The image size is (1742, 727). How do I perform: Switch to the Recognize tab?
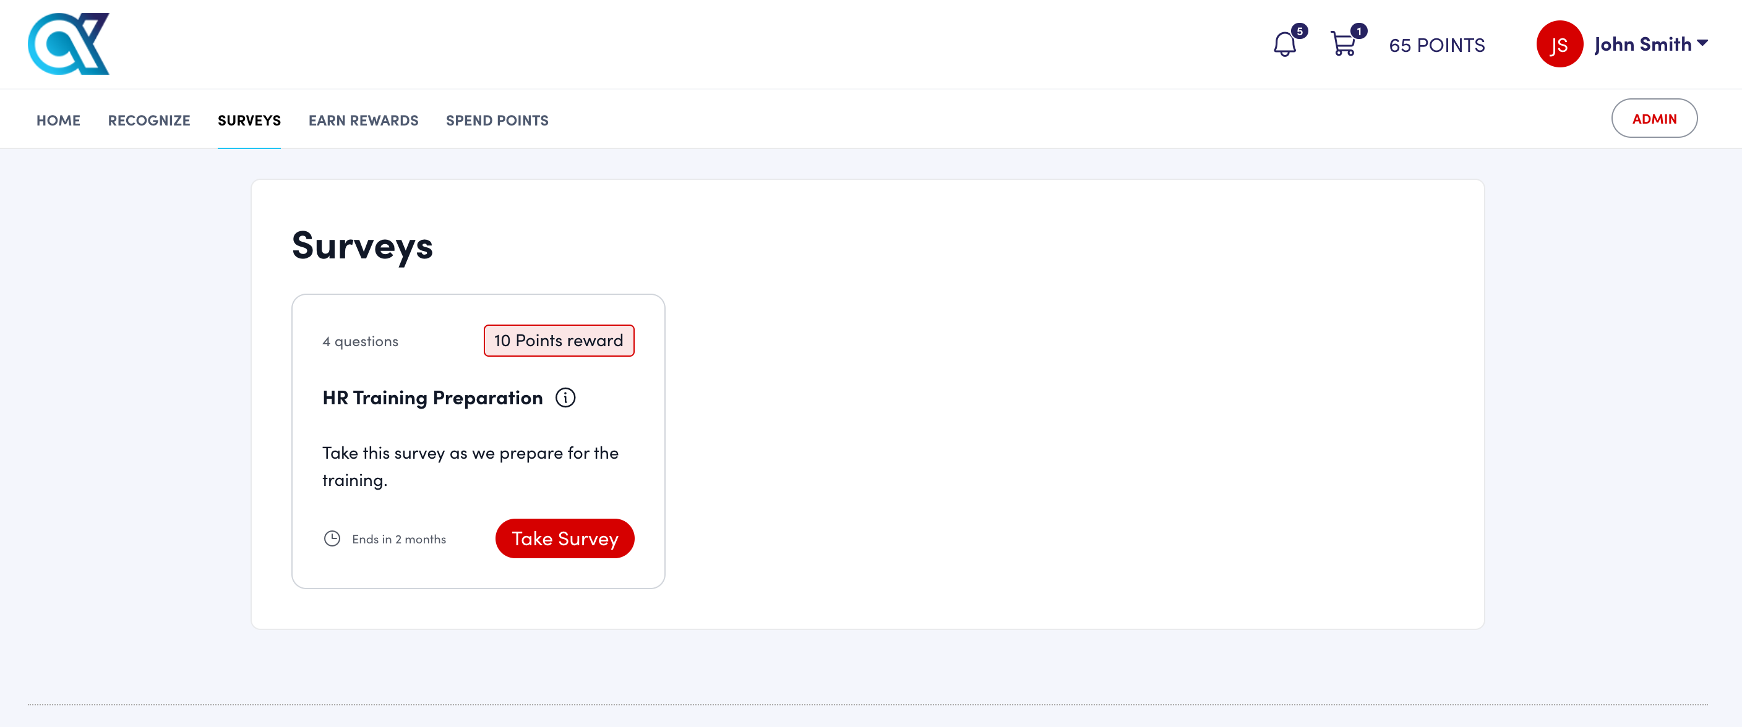148,121
